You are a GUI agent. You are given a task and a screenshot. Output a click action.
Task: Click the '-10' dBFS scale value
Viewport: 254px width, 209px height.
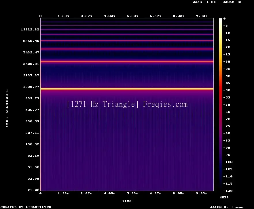[x=227, y=33]
